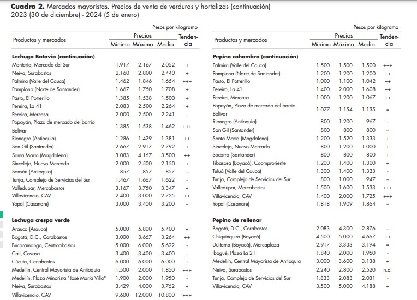Select 'Ibagué, Plaza La 21' row label
This screenshot has width=417, height=300.
pyautogui.click(x=234, y=253)
